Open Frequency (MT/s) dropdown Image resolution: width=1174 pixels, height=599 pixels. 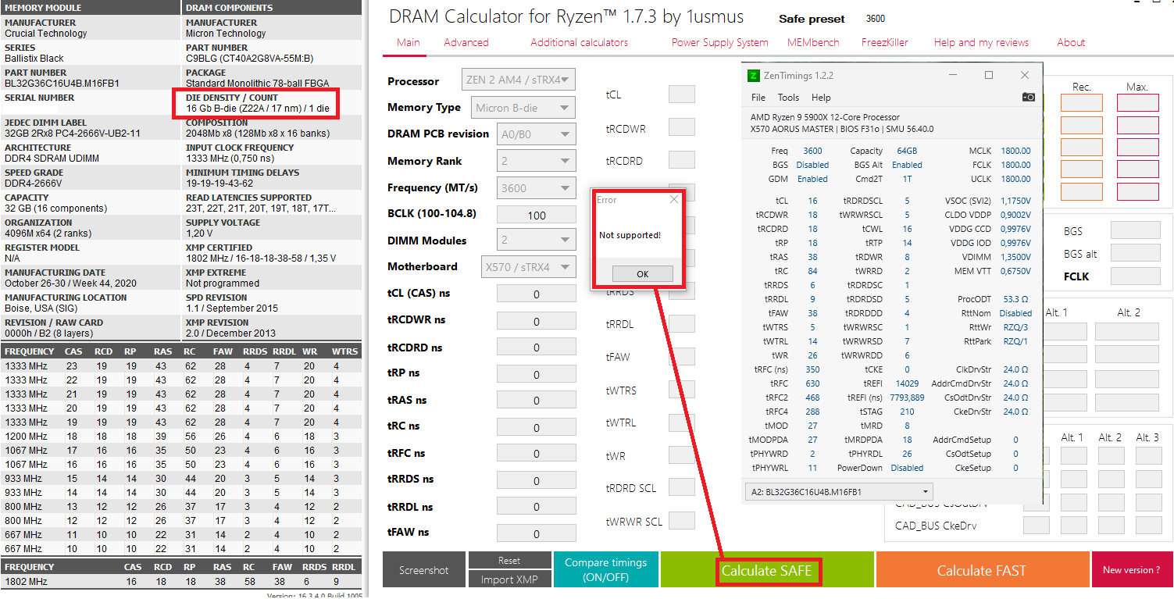pyautogui.click(x=537, y=188)
